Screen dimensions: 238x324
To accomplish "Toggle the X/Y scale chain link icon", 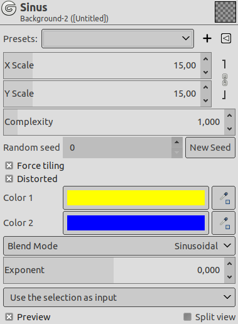I will (225, 80).
